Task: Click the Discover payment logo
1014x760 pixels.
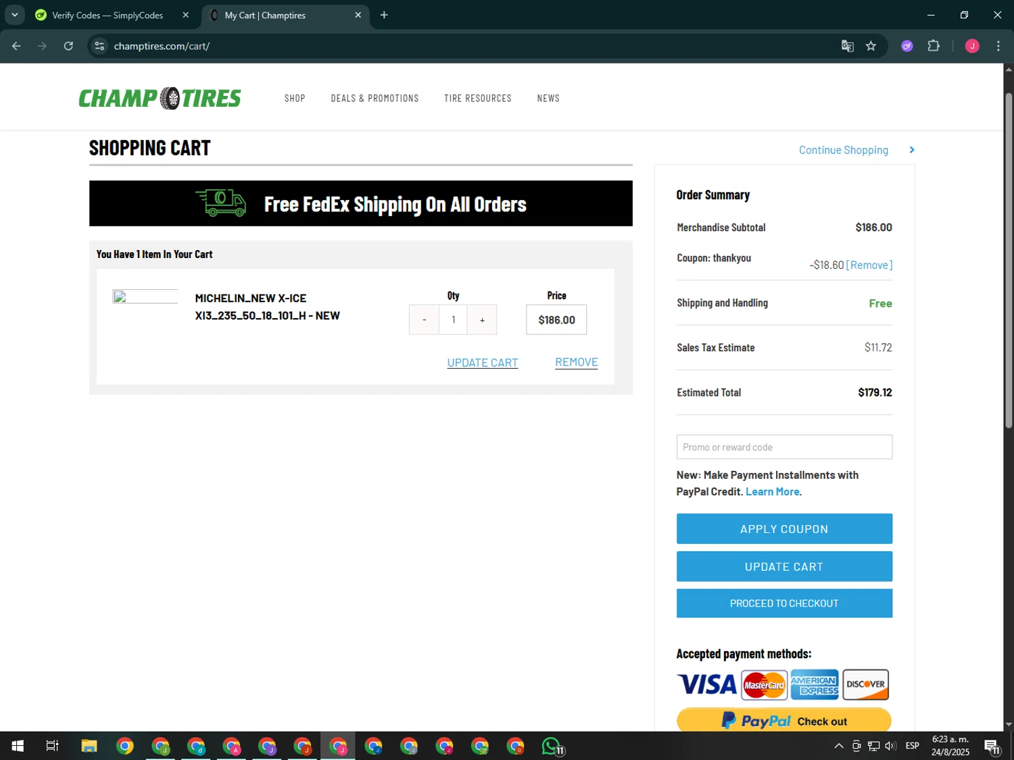Action: [866, 685]
